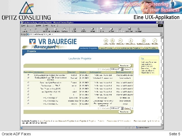Open the ? help menu

57,26
